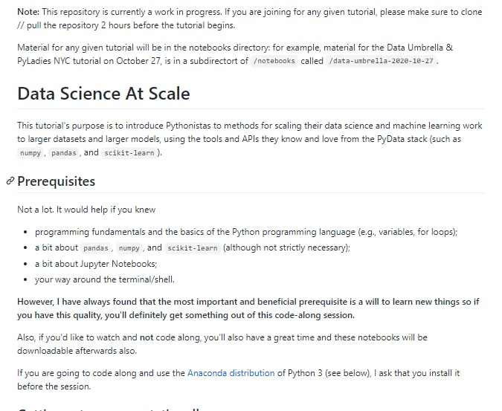Click the programming fundamentals bullet item
The height and width of the screenshot is (411, 502).
[x=246, y=232]
